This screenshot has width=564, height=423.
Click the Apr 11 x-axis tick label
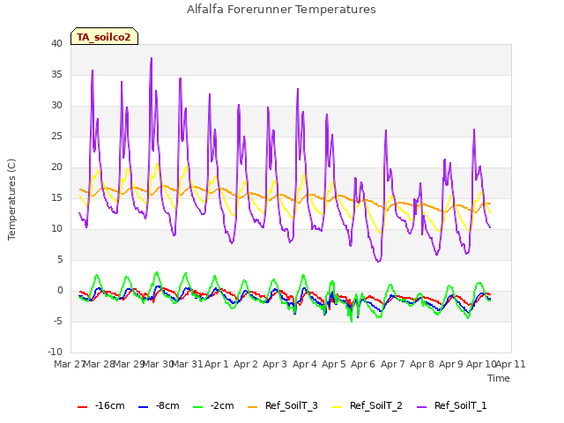[511, 364]
